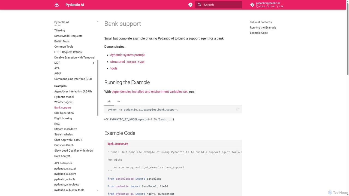Open dependencies installed and environment variables link
This screenshot has height=196, width=349.
pyautogui.click(x=149, y=92)
